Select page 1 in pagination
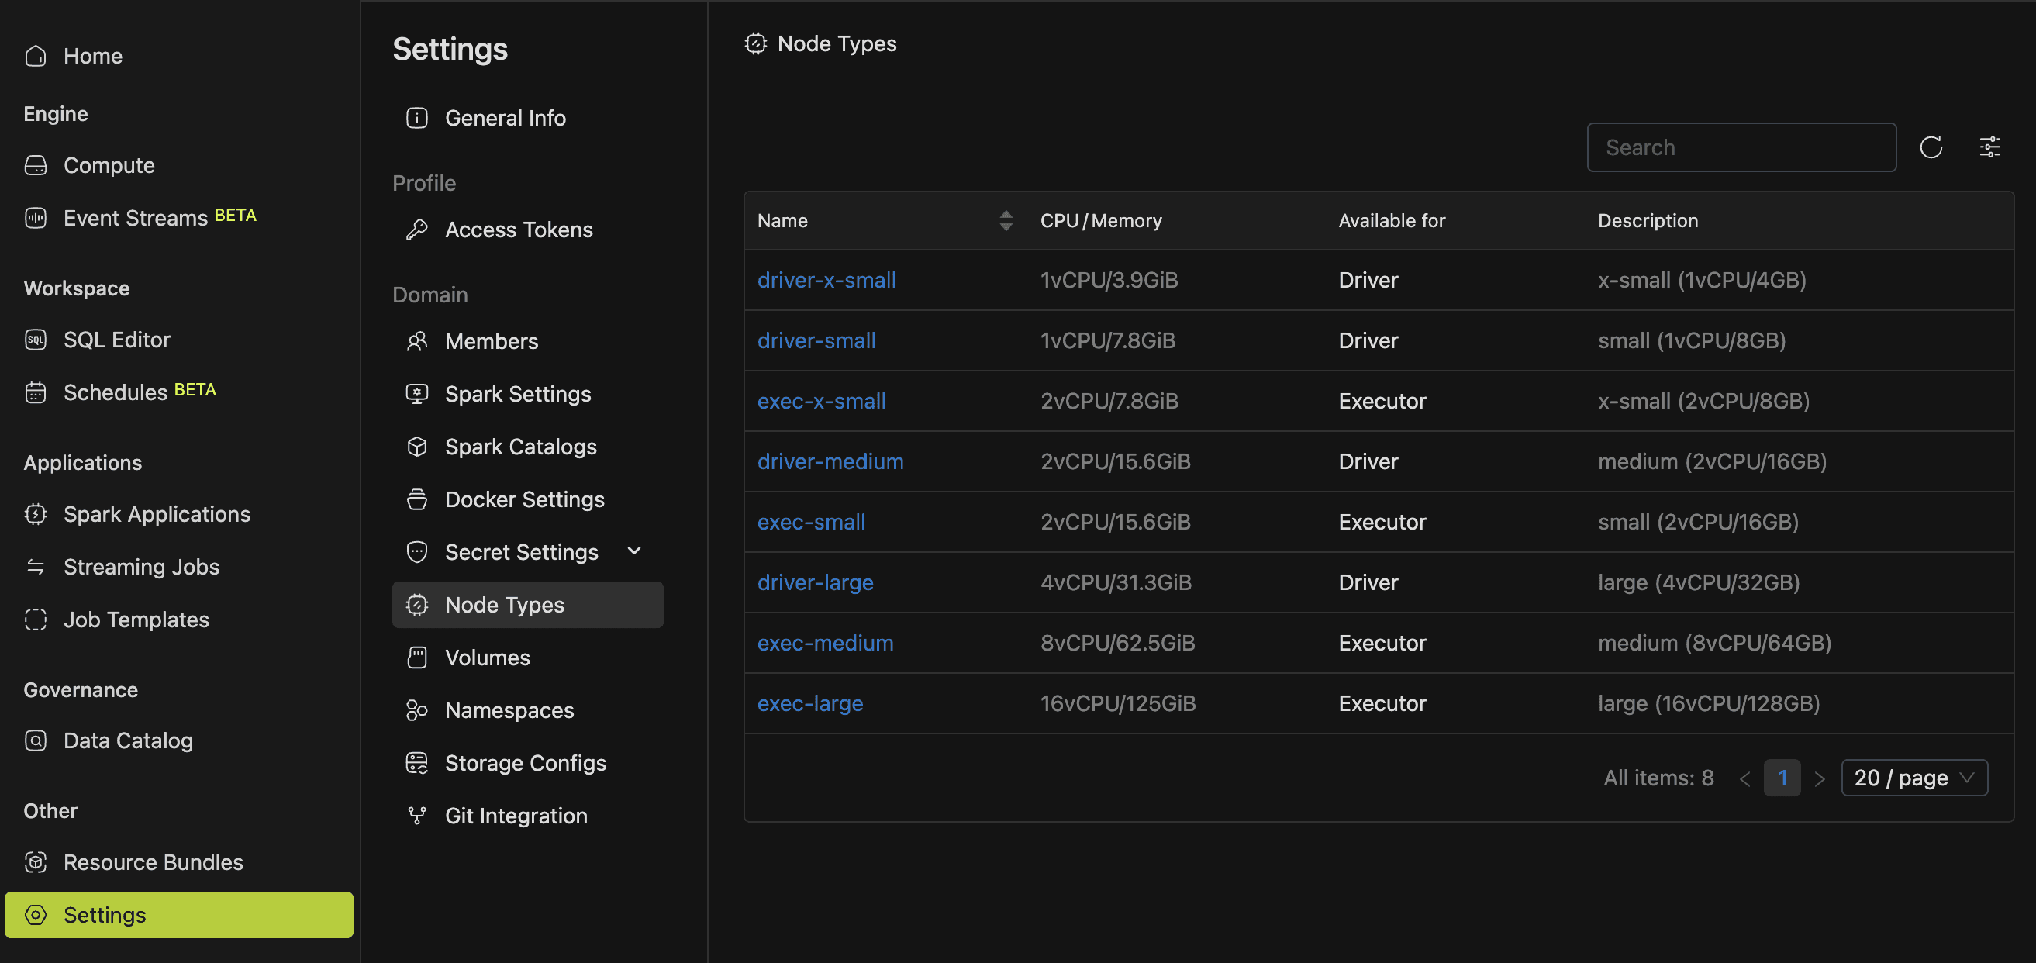This screenshot has width=2036, height=963. [x=1783, y=777]
